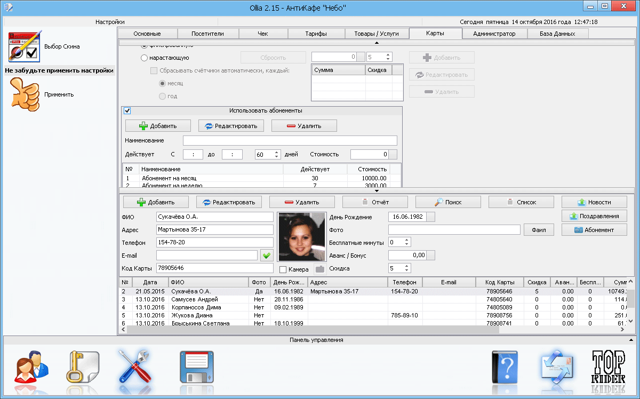Screen dimensions: 640x399
Task: Open the visitors people icon in Панель управления
Action: (x=32, y=366)
